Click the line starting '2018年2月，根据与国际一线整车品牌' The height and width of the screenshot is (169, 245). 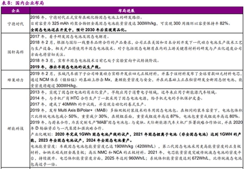136,42
